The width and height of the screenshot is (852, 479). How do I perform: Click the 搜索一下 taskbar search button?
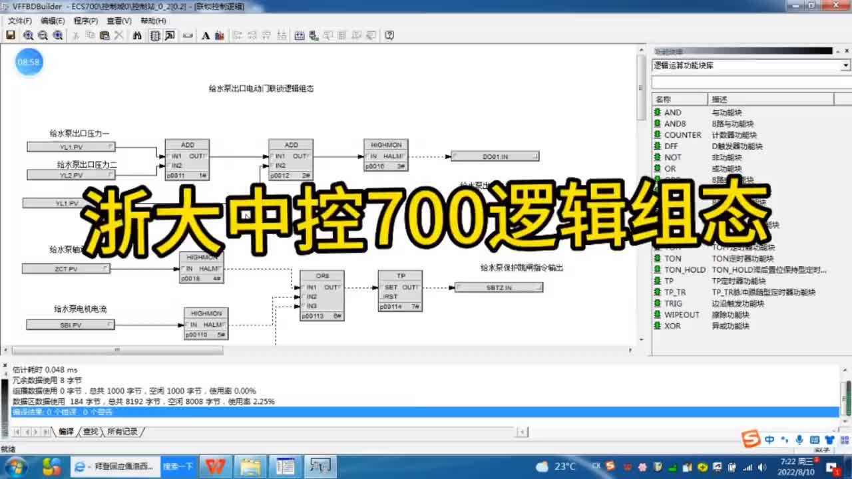point(178,466)
